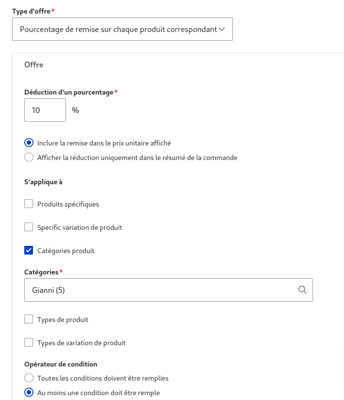Check 'Types de variation de produit'

(29, 343)
